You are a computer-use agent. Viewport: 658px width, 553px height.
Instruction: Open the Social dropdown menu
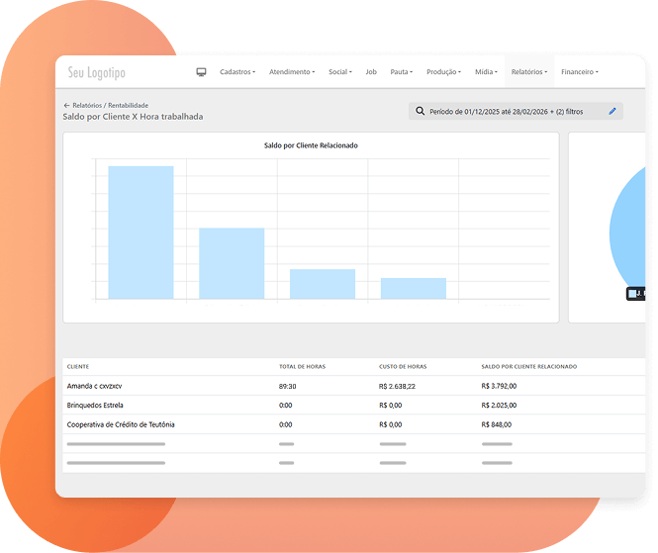coord(339,72)
